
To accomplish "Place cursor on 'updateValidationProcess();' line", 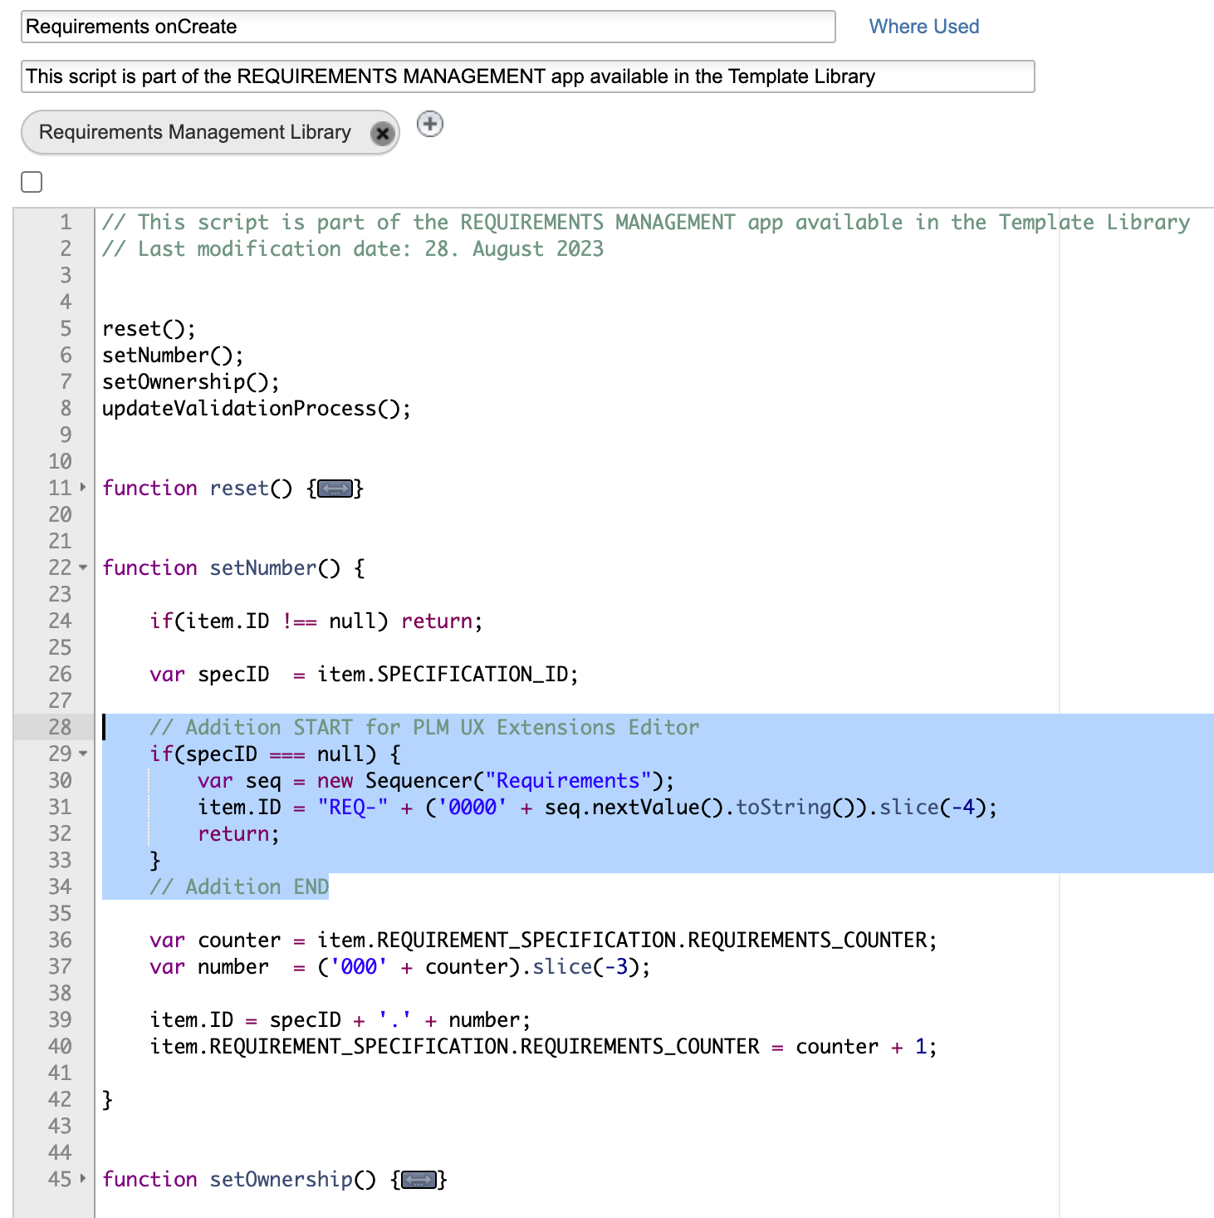I will tap(257, 408).
